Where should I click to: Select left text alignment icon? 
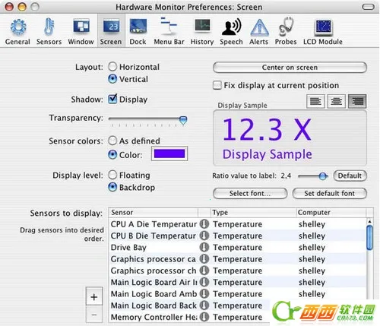tap(315, 101)
